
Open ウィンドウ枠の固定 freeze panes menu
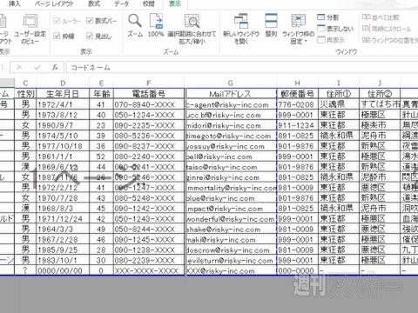[299, 29]
